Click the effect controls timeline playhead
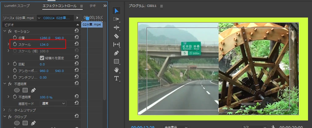The height and width of the screenshot is (128, 312). click(87, 19)
